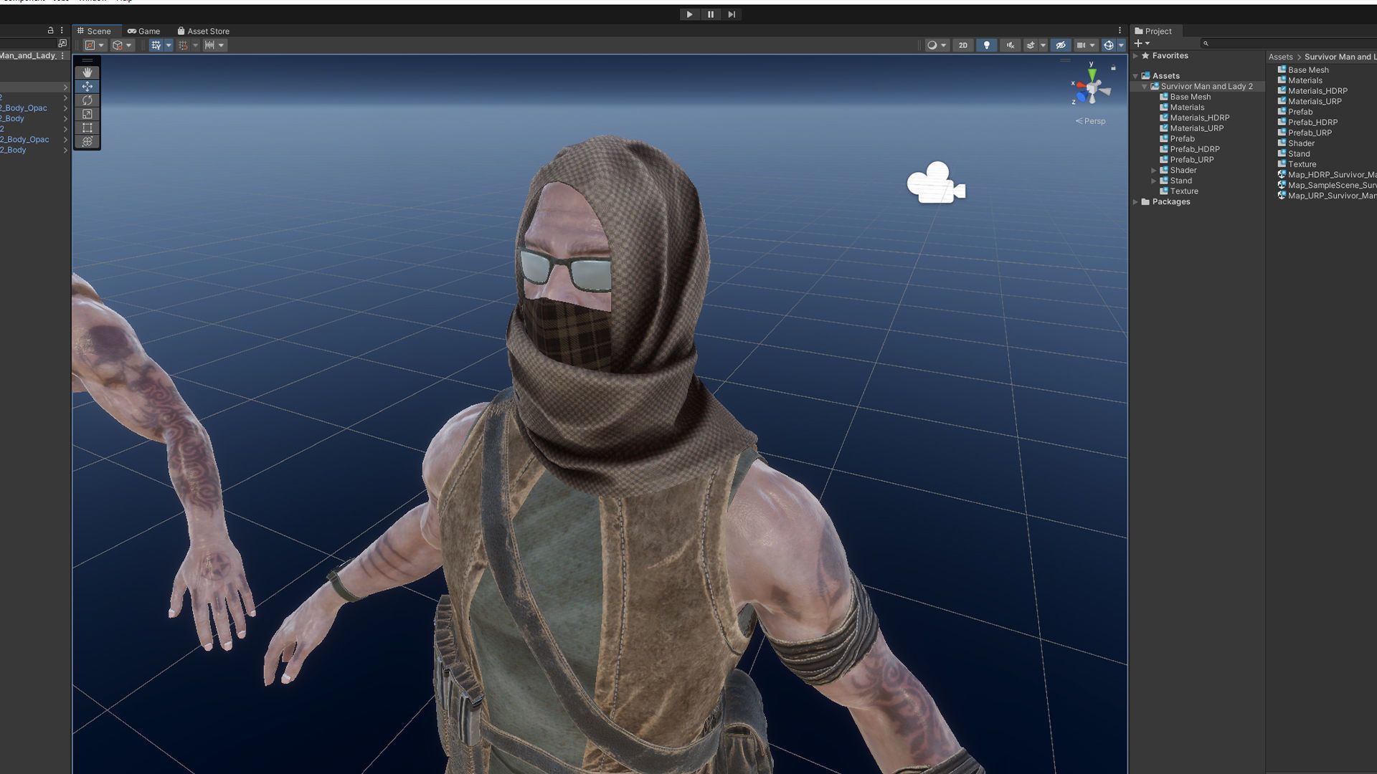Select the Hand view tool
The width and height of the screenshot is (1377, 774).
87,72
